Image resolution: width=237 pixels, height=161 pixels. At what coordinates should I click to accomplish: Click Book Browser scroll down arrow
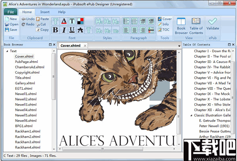(x=54, y=149)
